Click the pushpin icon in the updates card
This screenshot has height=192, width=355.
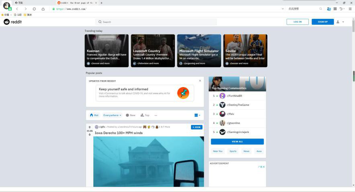183,93
